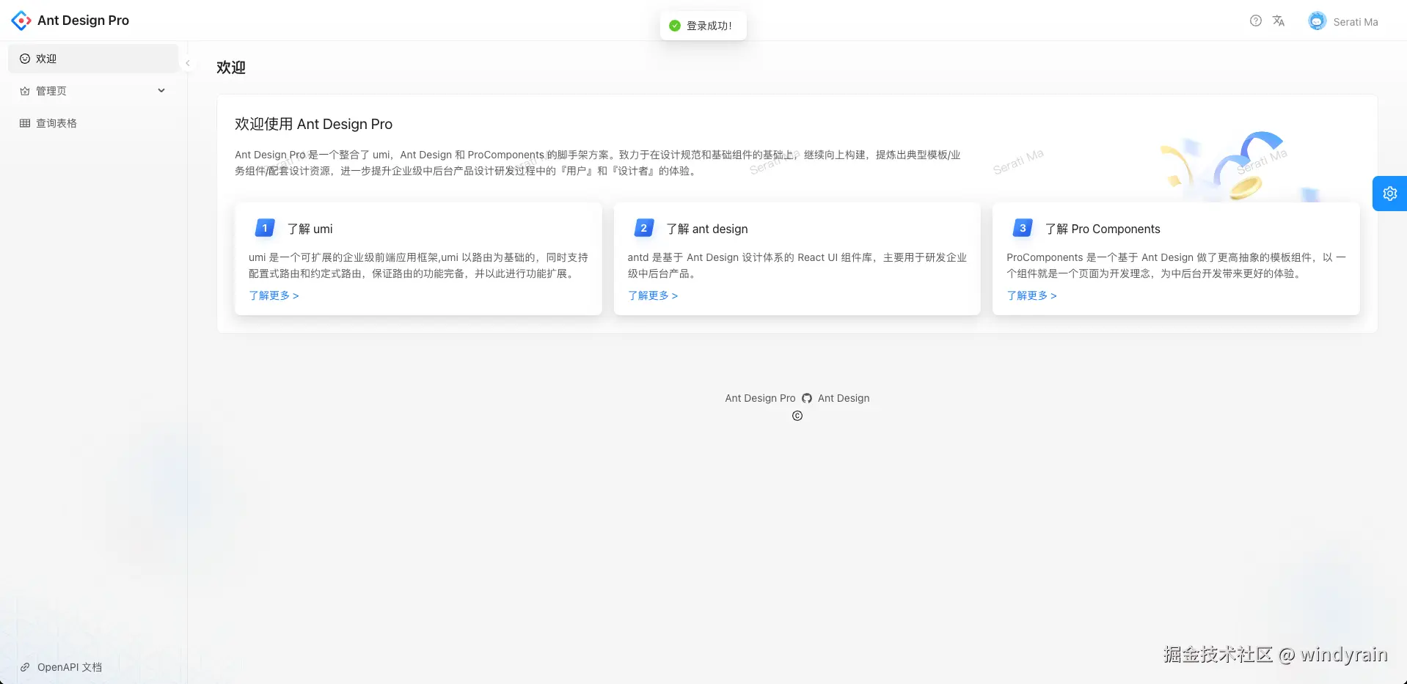Viewport: 1407px width, 684px height.
Task: Click the 登录成功! notification message
Action: (x=703, y=26)
